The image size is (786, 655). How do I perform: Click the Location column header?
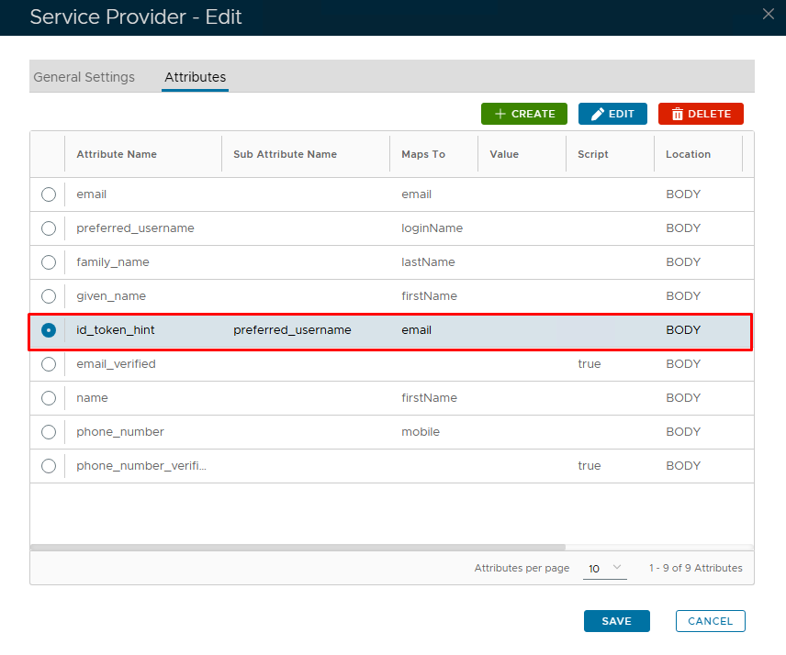tap(688, 154)
